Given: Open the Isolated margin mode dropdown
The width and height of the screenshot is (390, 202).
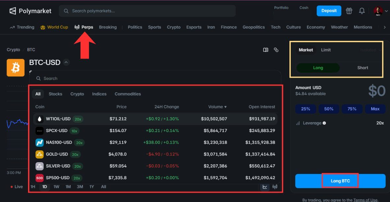Looking at the screenshot, I should pos(371,50).
